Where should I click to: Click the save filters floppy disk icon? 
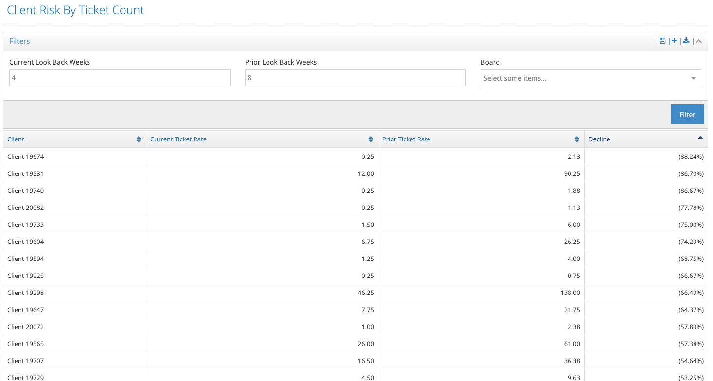[x=662, y=41]
